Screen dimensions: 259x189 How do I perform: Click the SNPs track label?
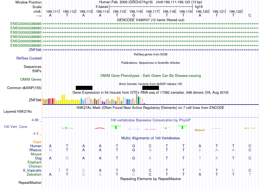pyautogui.click(x=37, y=71)
